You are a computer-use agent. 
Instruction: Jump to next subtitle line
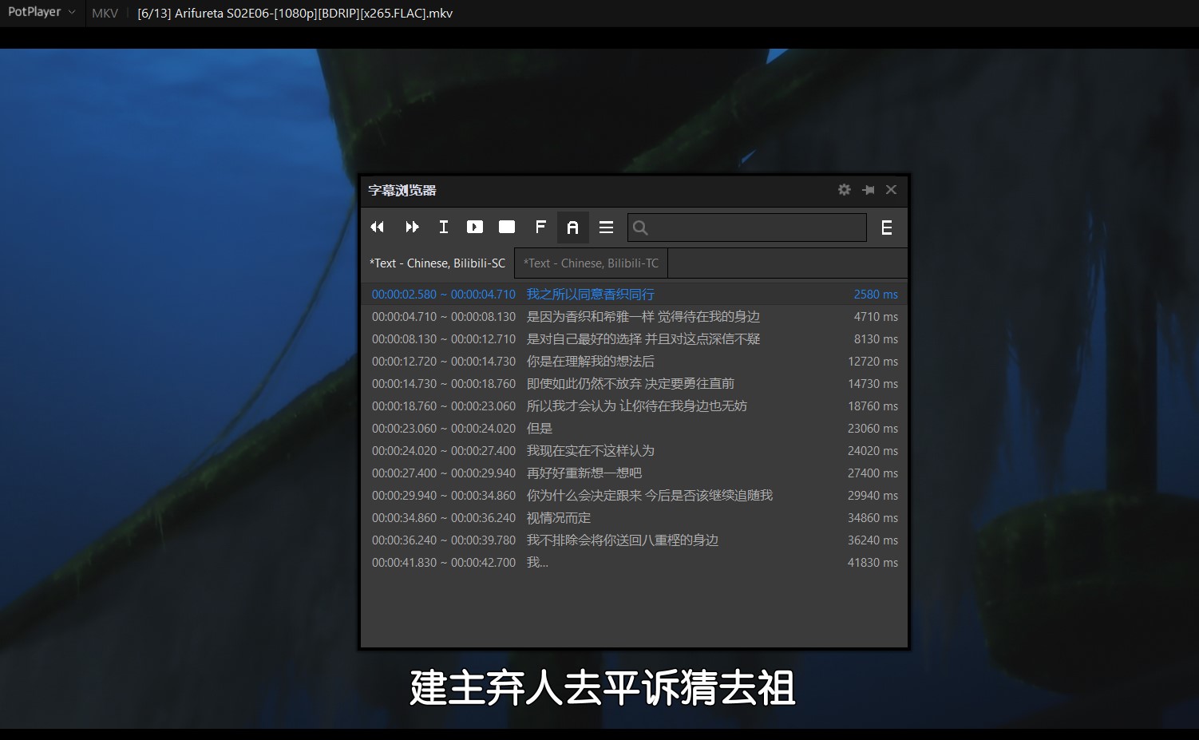pos(412,228)
